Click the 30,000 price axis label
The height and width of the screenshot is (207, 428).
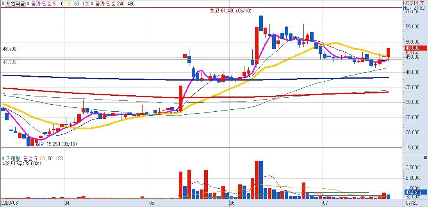click(x=413, y=102)
